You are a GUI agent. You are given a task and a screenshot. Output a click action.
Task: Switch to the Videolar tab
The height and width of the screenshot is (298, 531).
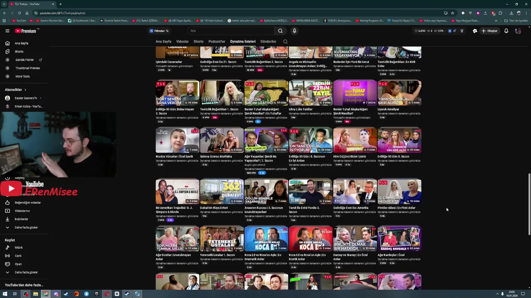(x=182, y=41)
